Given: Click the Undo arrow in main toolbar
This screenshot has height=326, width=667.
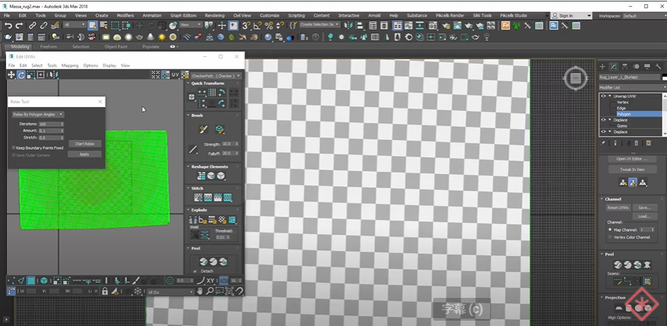Looking at the screenshot, I should click(8, 25).
